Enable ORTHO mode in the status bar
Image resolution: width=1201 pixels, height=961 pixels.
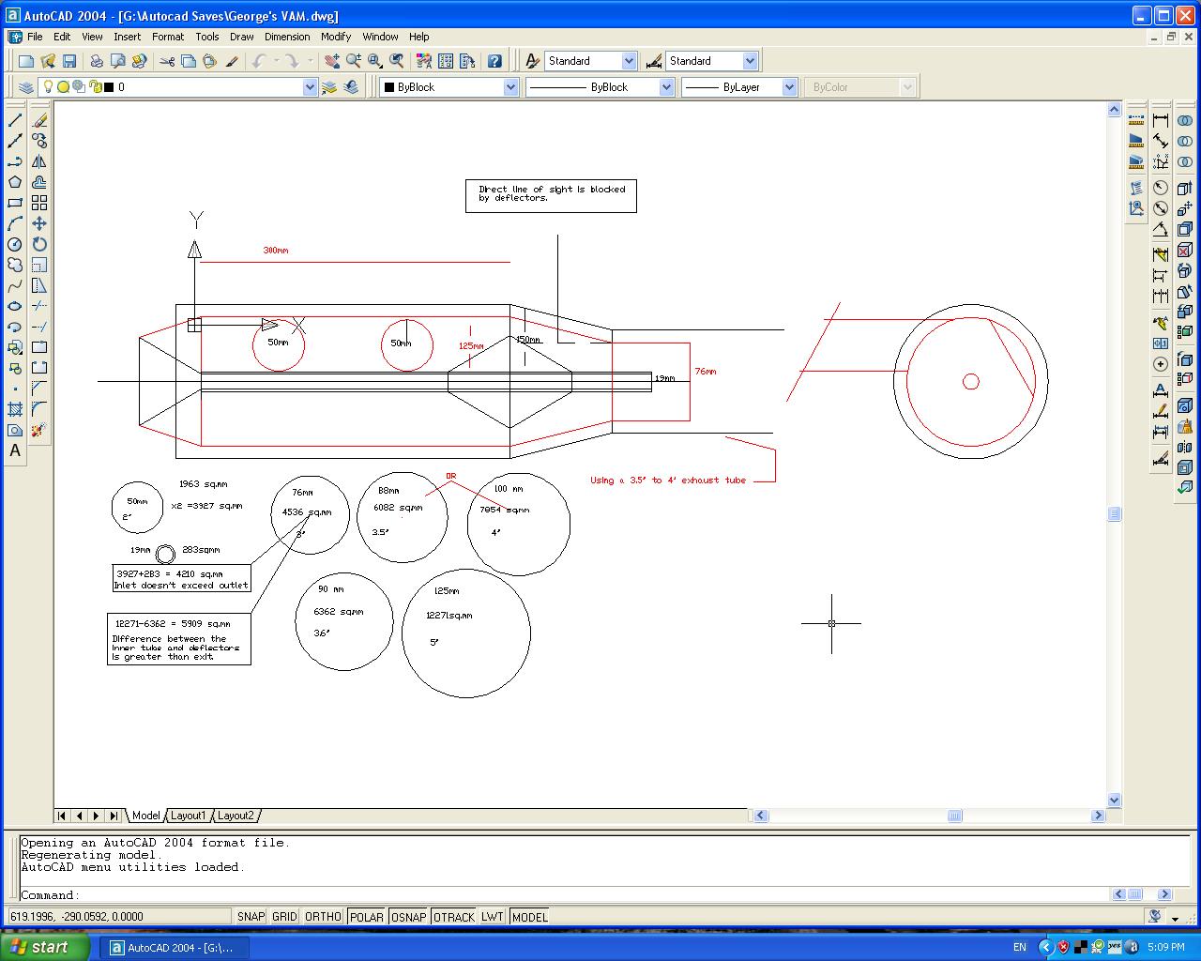tap(323, 917)
